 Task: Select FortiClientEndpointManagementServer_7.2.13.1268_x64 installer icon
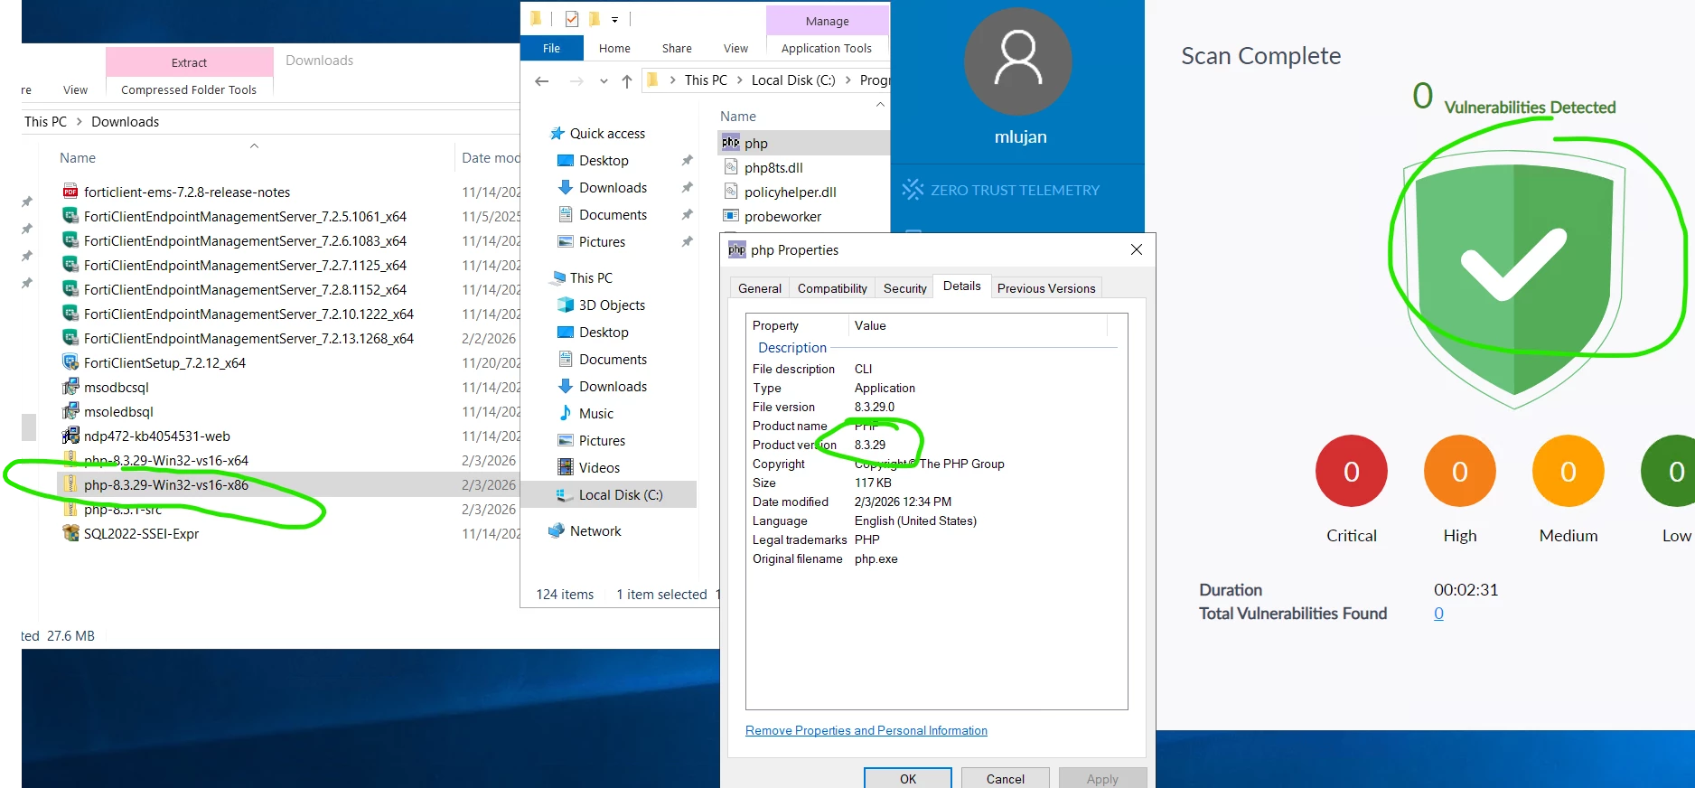point(70,338)
